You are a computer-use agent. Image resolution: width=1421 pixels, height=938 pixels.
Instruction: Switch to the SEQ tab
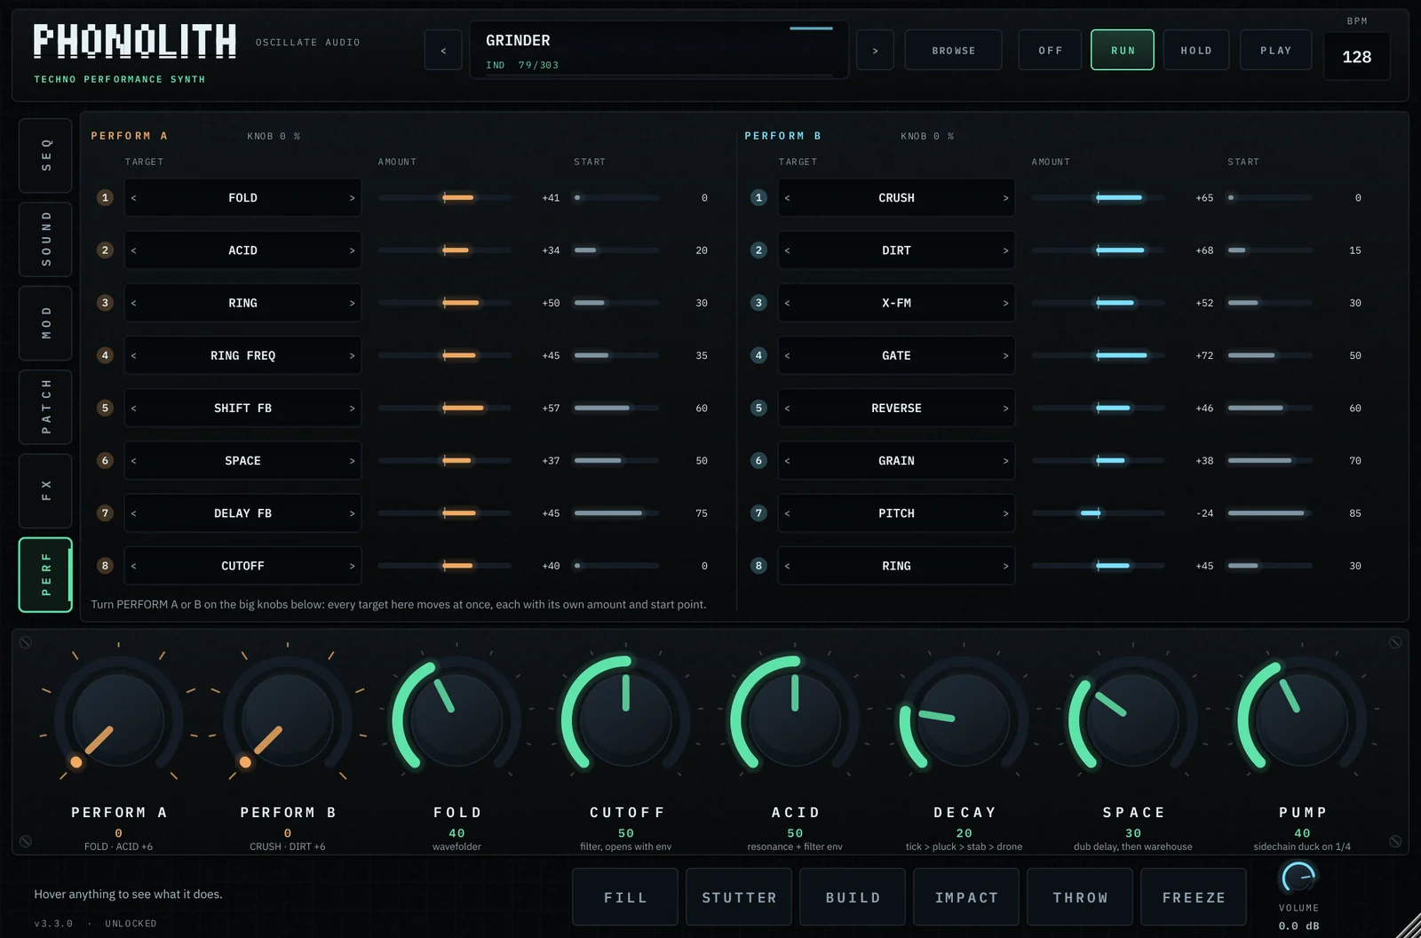pyautogui.click(x=45, y=155)
